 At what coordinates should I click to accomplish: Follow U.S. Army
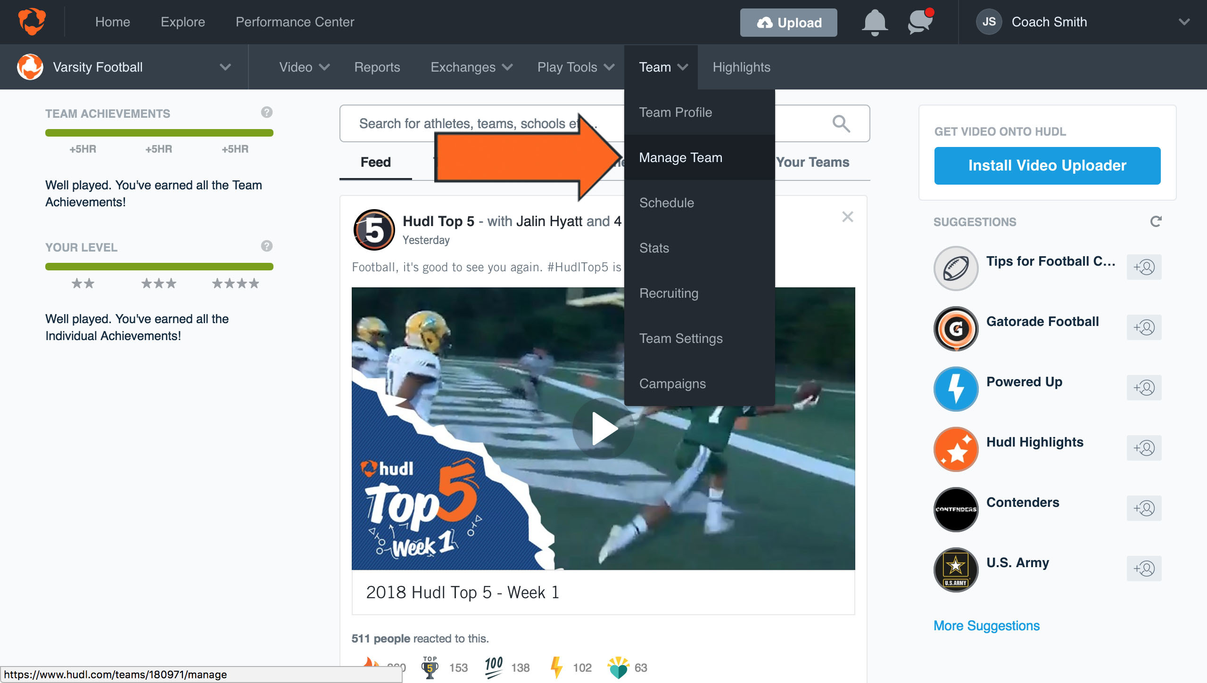(1144, 569)
